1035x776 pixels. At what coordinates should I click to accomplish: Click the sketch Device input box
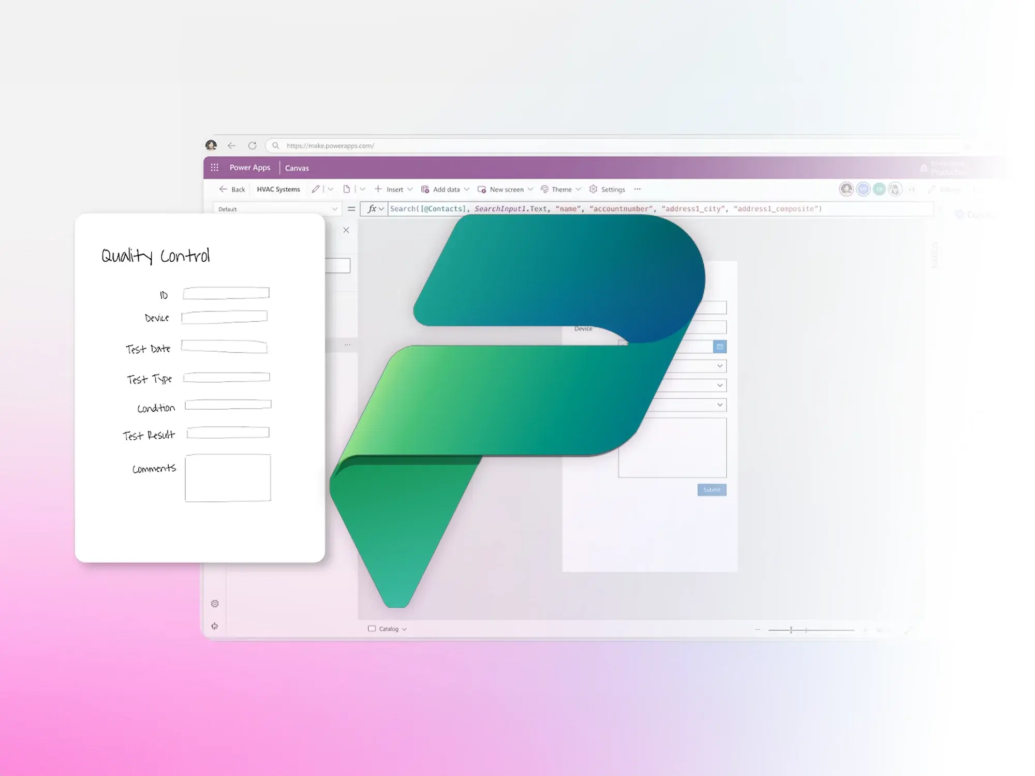tap(225, 317)
